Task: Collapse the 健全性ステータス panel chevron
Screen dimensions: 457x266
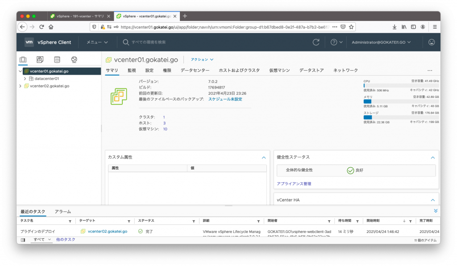Action: 432,157
